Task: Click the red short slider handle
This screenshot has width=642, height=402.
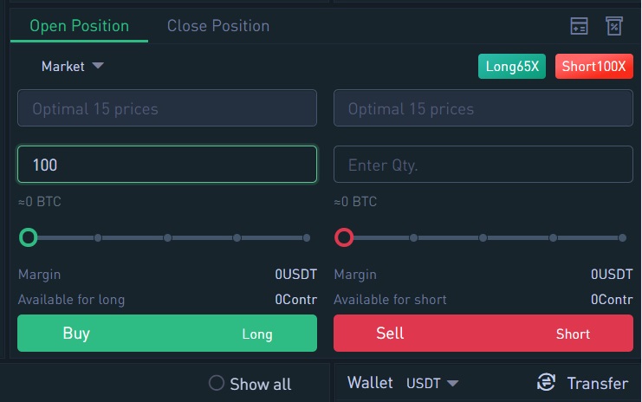Action: pyautogui.click(x=344, y=237)
